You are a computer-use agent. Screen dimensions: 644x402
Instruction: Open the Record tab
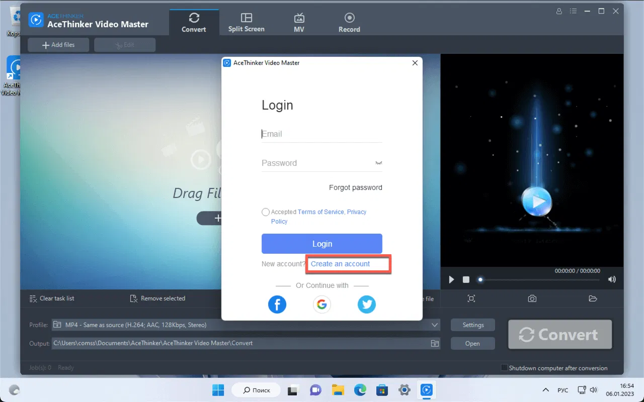tap(349, 23)
